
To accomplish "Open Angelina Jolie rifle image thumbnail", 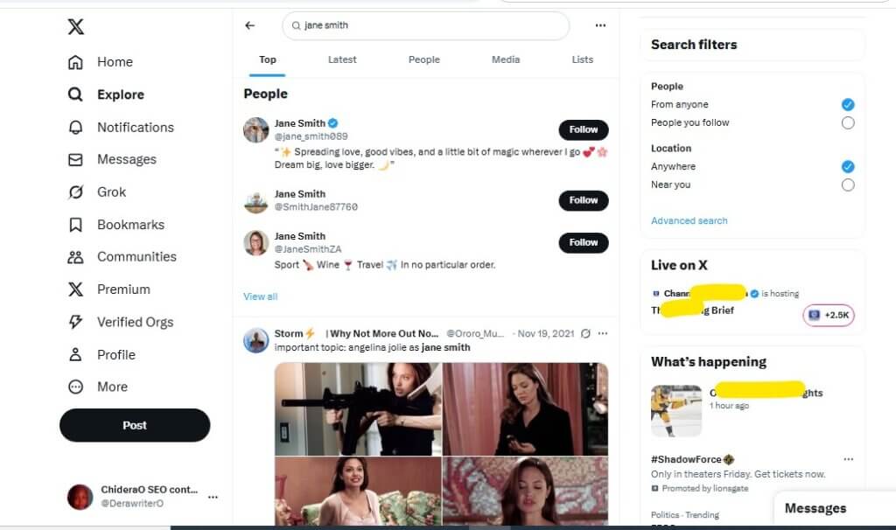I will coord(358,409).
